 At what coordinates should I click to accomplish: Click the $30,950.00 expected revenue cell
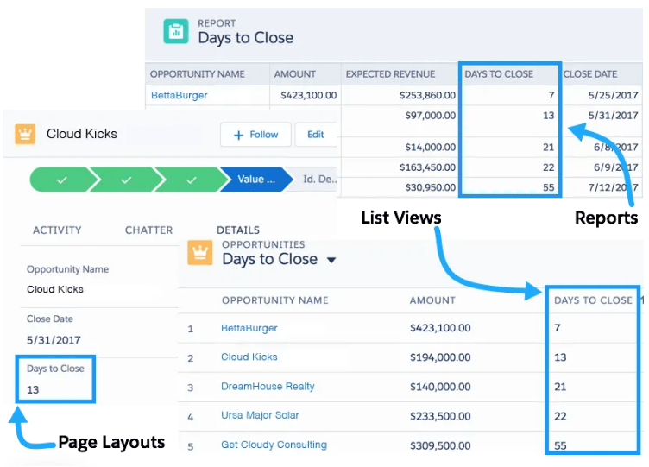431,187
